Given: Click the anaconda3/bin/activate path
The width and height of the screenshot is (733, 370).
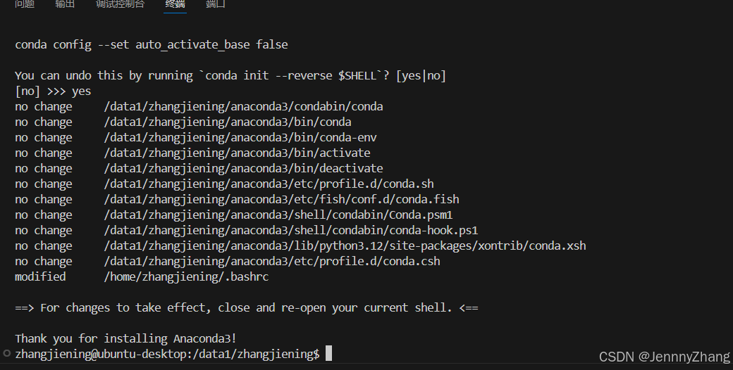Looking at the screenshot, I should (237, 153).
